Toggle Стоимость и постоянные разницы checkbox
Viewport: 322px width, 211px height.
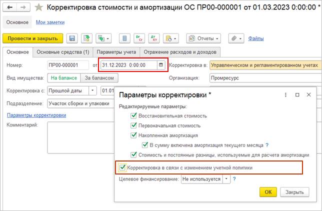click(133, 154)
